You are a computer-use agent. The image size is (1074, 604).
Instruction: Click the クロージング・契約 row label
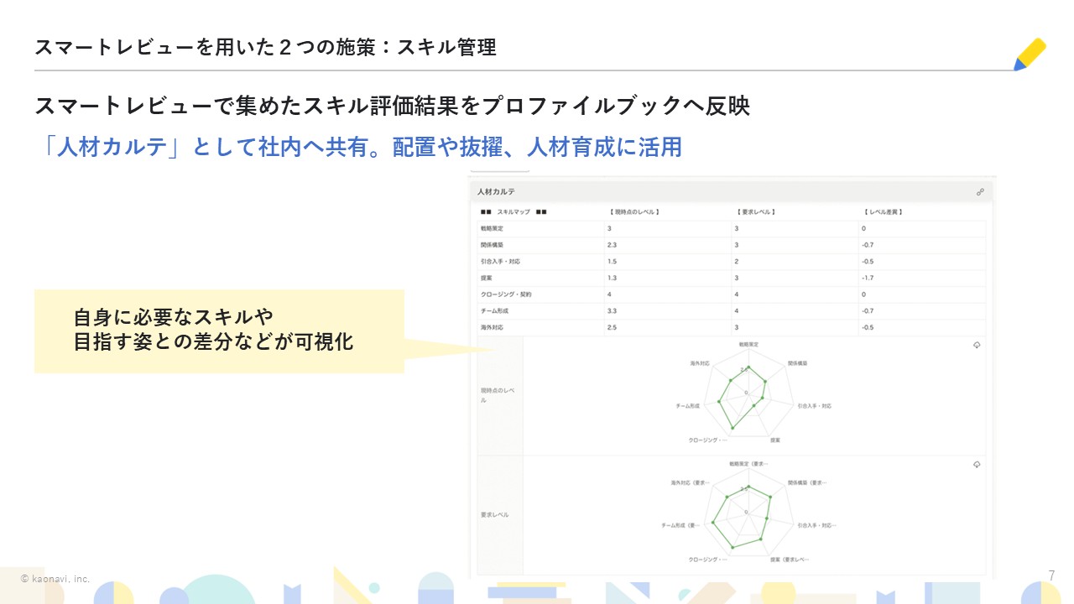[x=506, y=294]
